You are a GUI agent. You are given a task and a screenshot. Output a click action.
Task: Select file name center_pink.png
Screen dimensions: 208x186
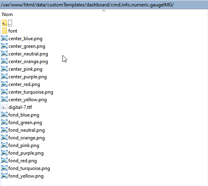click(25, 69)
